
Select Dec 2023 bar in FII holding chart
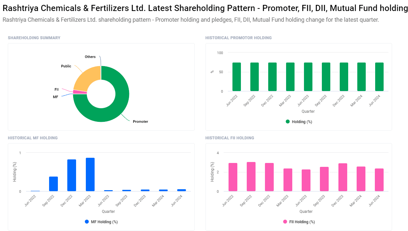click(x=343, y=177)
